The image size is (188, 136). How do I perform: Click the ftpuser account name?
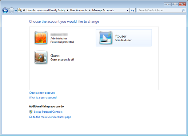(x=121, y=36)
